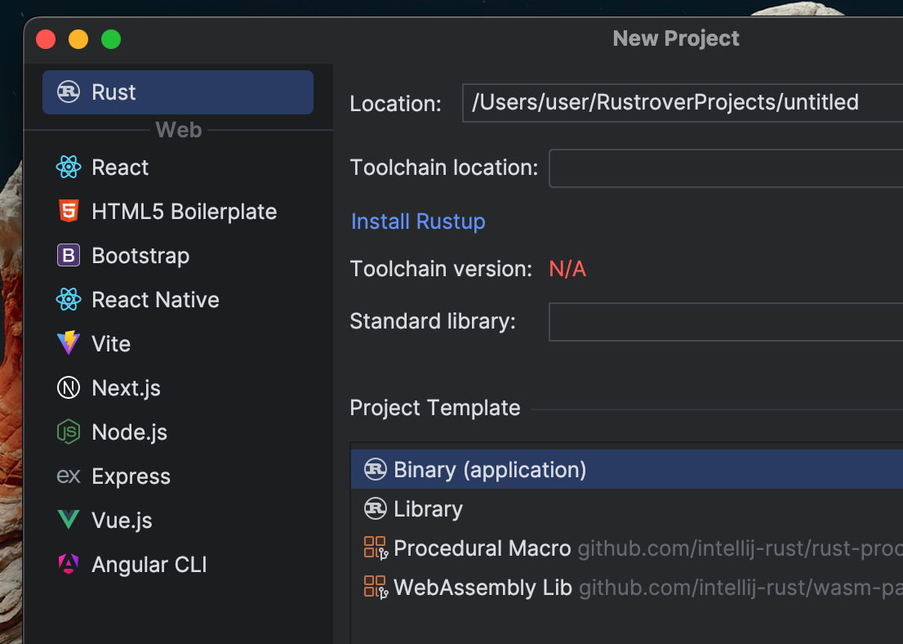Click the Node.js hexagon icon
This screenshot has height=644, width=903.
[68, 432]
